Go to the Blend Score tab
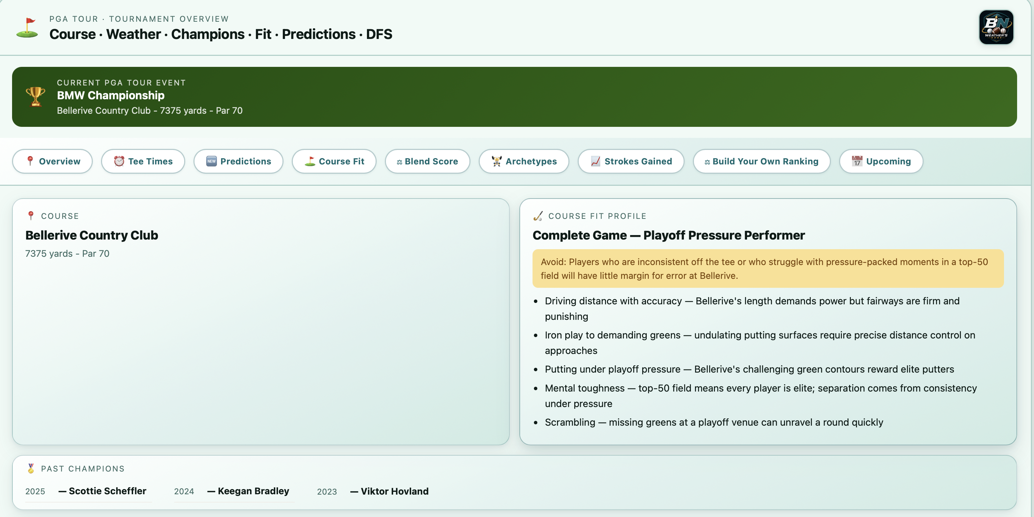Viewport: 1034px width, 517px height. click(427, 161)
